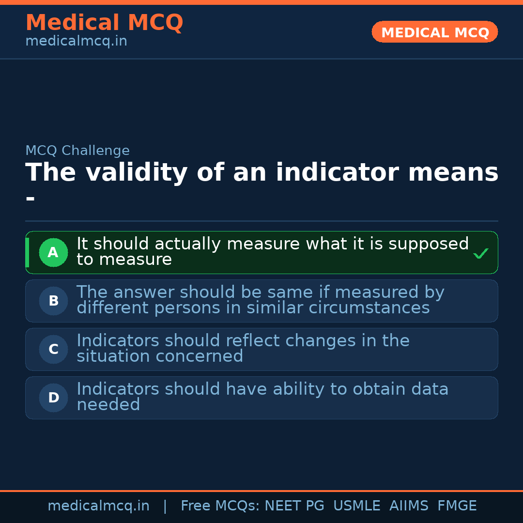Open the medicalmcq.in link in the footer
The image size is (523, 523).
(x=98, y=506)
